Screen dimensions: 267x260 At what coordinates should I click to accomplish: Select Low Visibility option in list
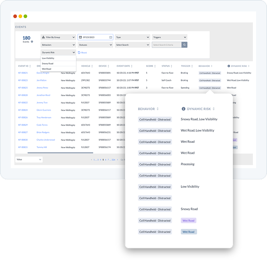coord(58,58)
